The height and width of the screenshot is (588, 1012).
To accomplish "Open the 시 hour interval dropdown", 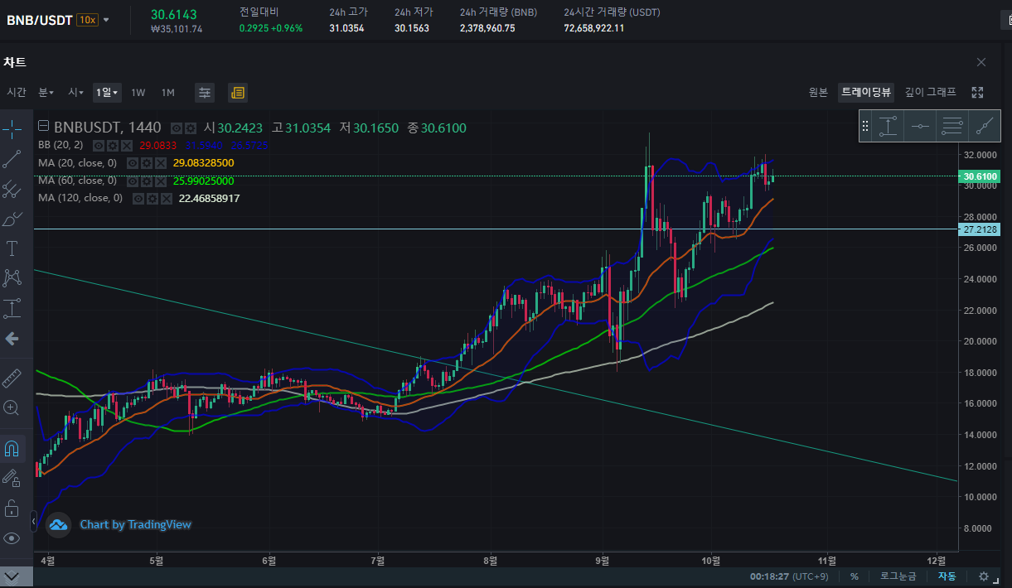I will coord(75,92).
